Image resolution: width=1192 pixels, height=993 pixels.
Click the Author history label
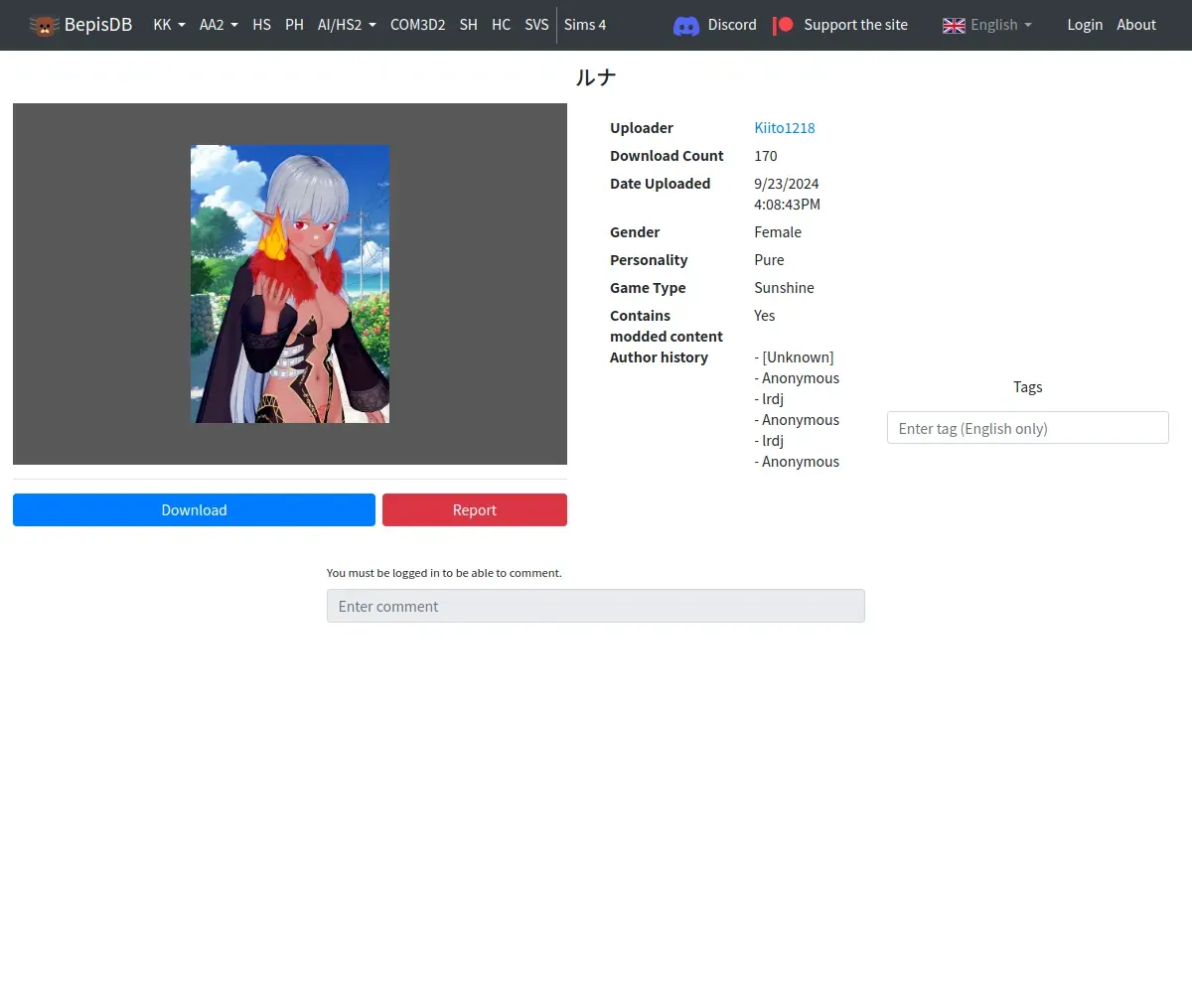[x=659, y=356]
